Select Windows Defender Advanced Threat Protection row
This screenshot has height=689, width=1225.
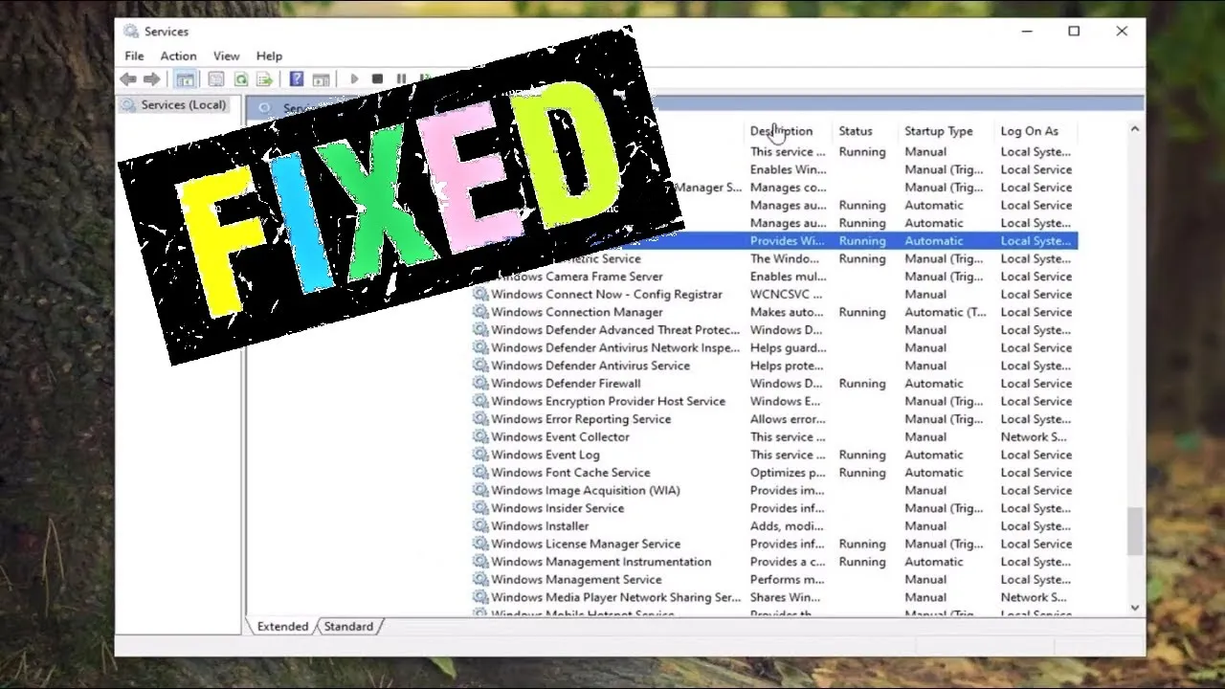click(x=774, y=330)
